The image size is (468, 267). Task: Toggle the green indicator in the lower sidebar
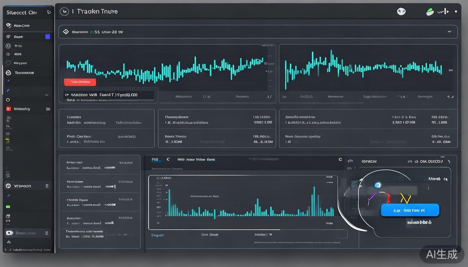[x=8, y=207]
